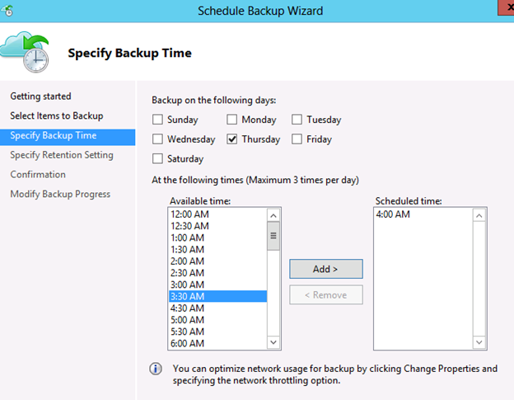This screenshot has width=514, height=400.
Task: Enable the Sunday checkbox
Action: tap(157, 120)
